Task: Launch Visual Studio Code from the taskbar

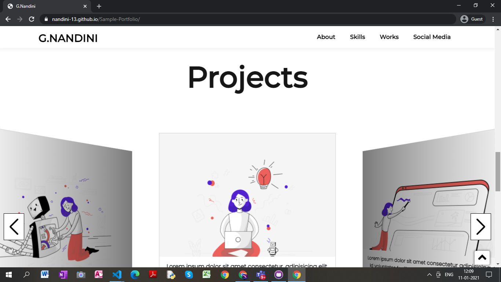Action: tap(117, 274)
